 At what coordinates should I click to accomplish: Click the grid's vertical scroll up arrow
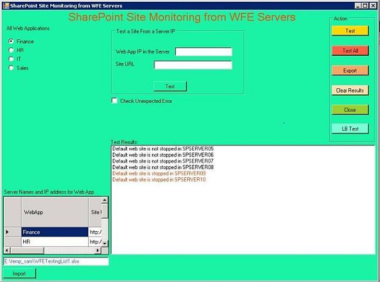(x=105, y=200)
